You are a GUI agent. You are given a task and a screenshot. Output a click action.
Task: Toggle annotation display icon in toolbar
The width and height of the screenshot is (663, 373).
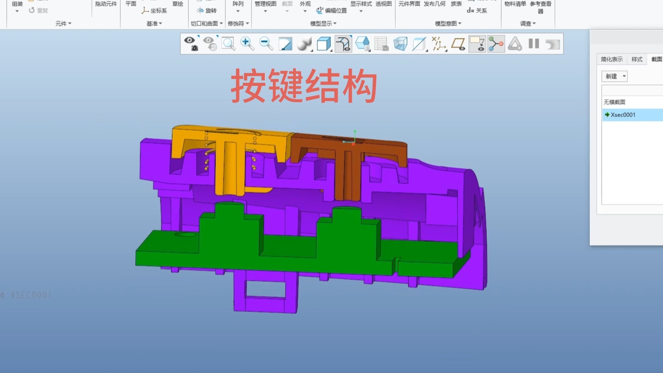click(x=477, y=44)
